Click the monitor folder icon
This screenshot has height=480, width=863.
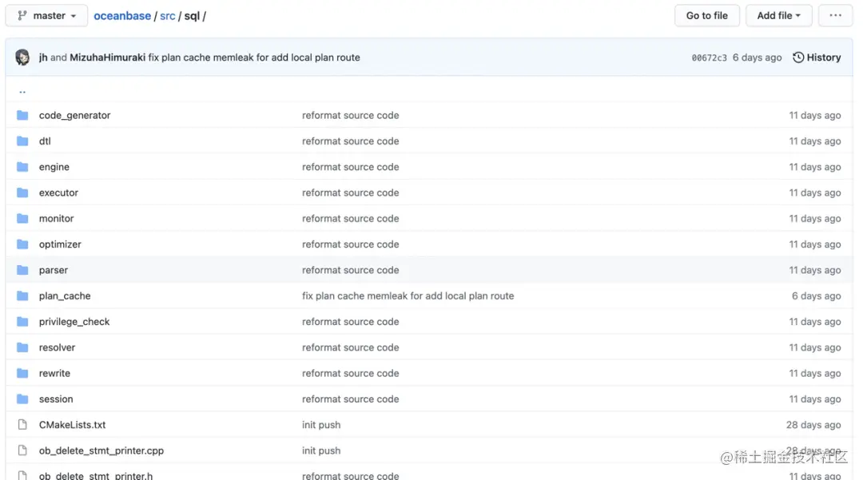pyautogui.click(x=22, y=218)
